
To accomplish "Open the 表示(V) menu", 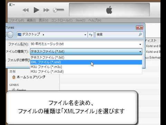I will [x=44, y=20].
